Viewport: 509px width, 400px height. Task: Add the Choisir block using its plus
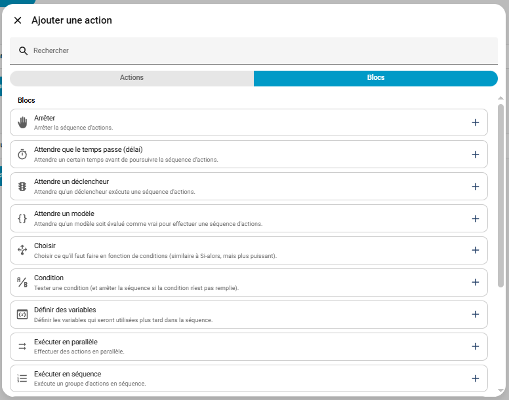coord(476,250)
